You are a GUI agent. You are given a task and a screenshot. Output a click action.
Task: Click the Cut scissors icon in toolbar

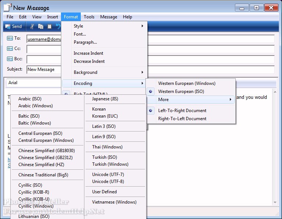click(x=32, y=26)
